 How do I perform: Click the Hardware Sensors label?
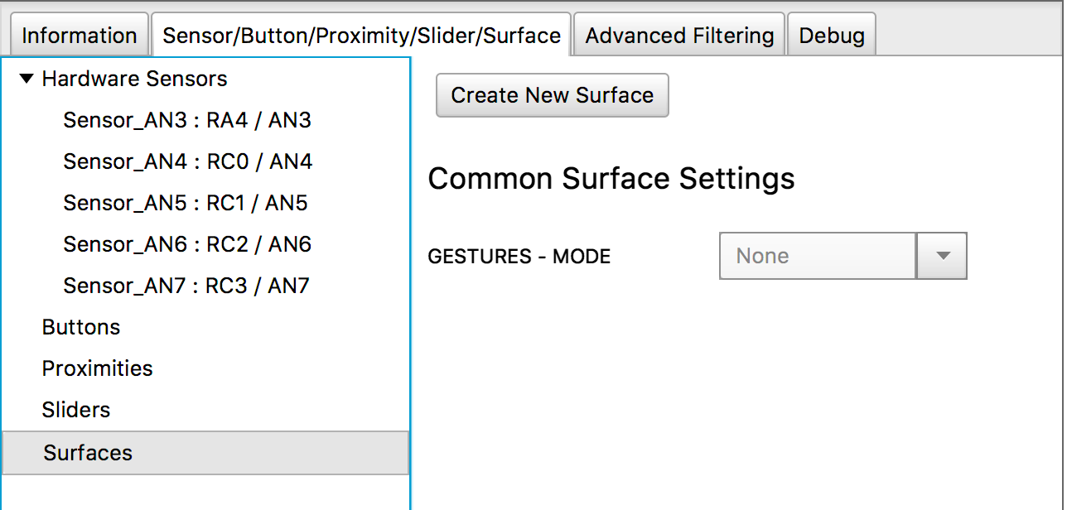click(135, 78)
